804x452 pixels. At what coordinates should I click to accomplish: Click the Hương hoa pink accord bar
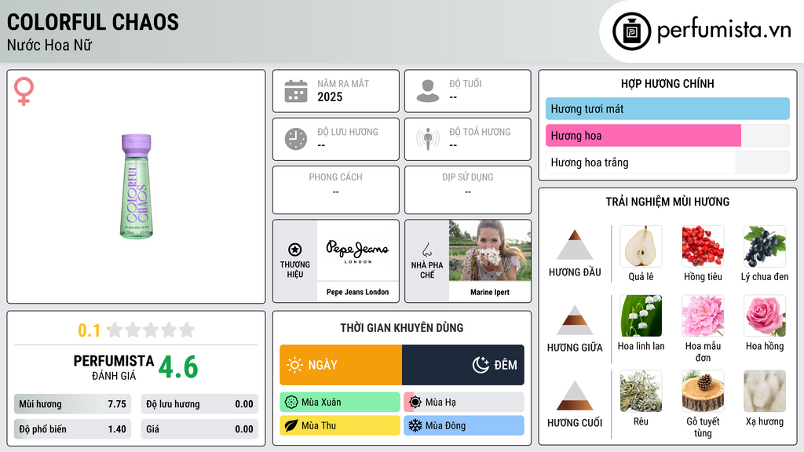click(667, 136)
